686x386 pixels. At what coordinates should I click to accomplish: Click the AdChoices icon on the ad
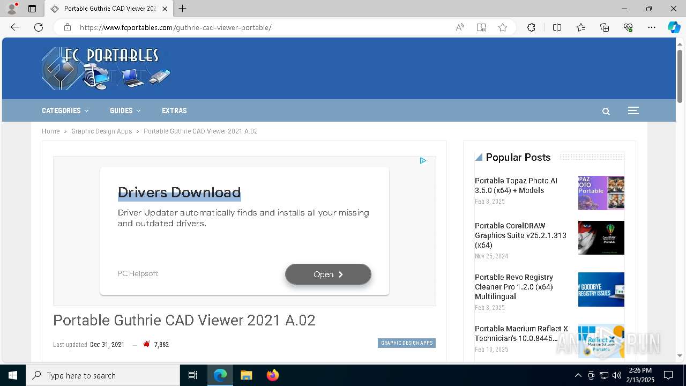click(423, 160)
